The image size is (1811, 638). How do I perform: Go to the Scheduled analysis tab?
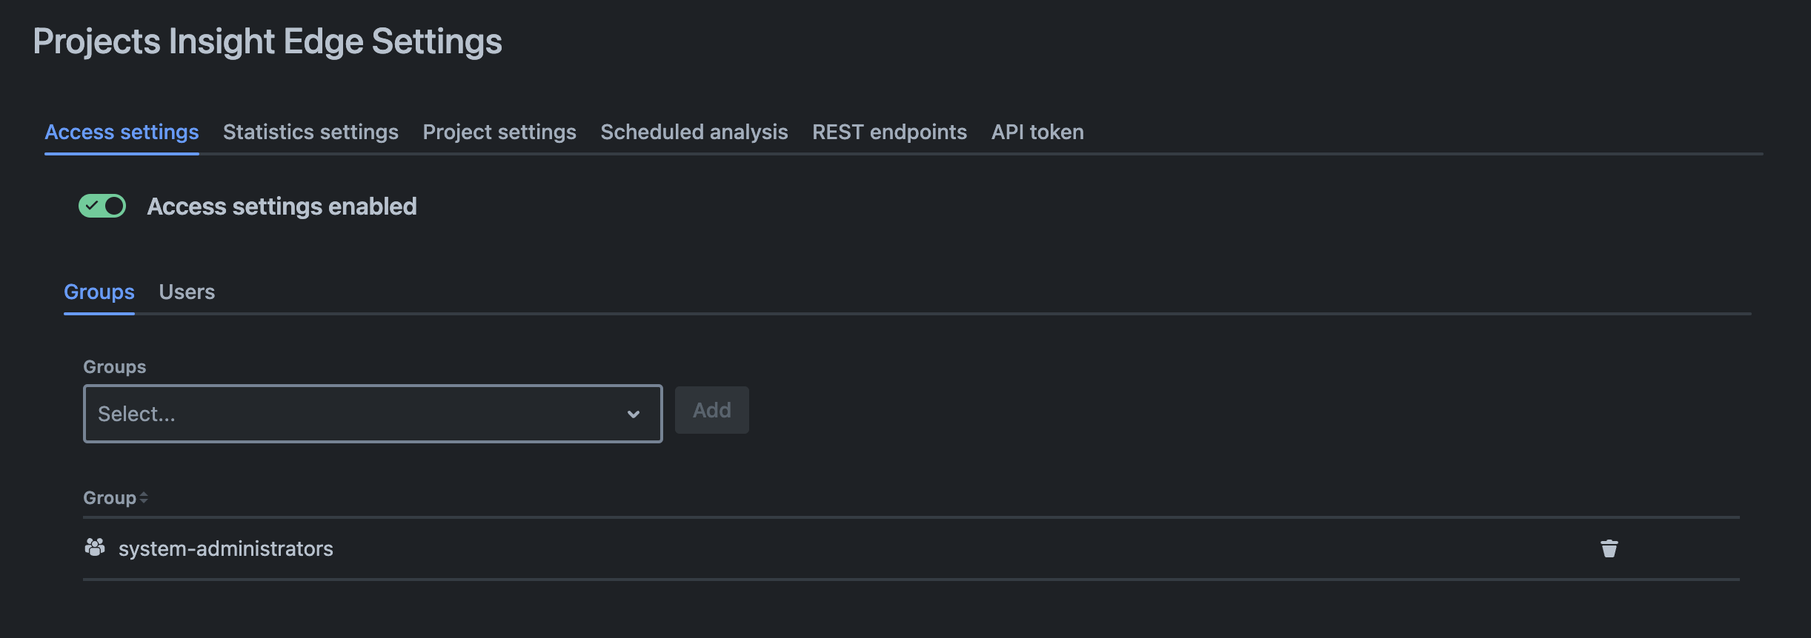pos(694,132)
